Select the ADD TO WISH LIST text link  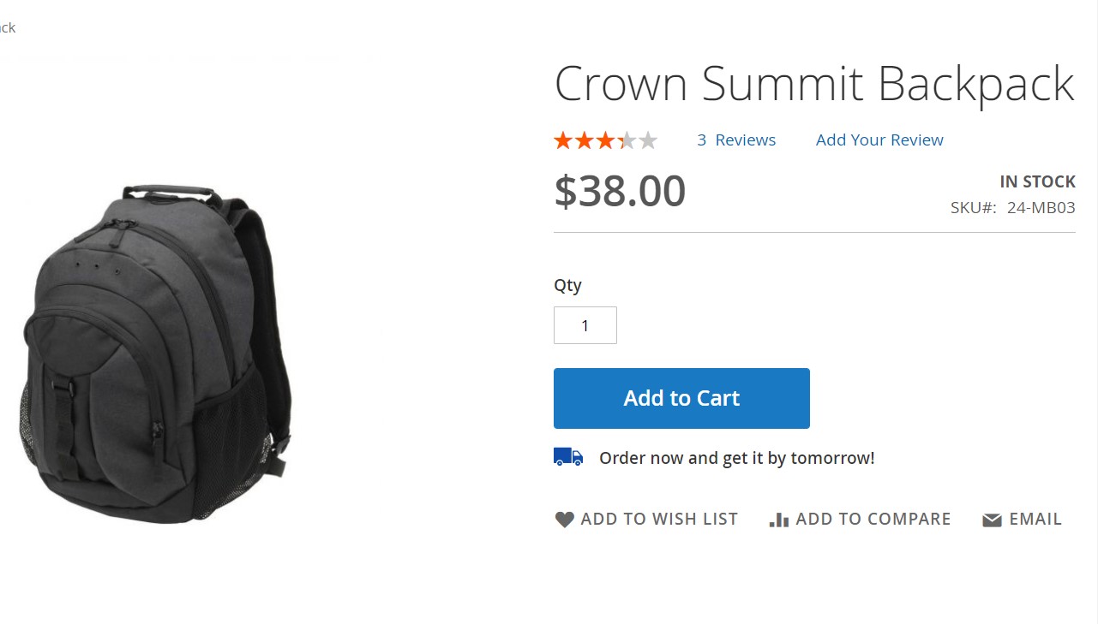coord(658,519)
